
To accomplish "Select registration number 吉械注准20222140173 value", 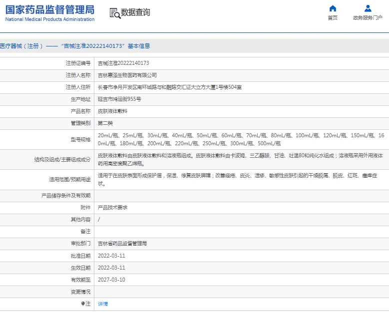I will pyautogui.click(x=123, y=63).
